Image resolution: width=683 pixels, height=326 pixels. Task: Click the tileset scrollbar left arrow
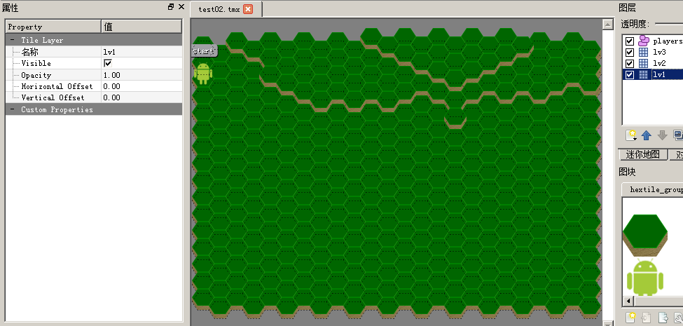pos(628,301)
